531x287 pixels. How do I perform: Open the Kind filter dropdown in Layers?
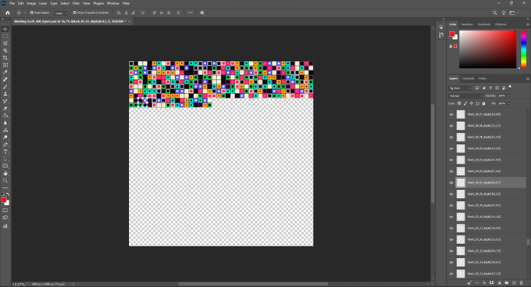(x=460, y=88)
